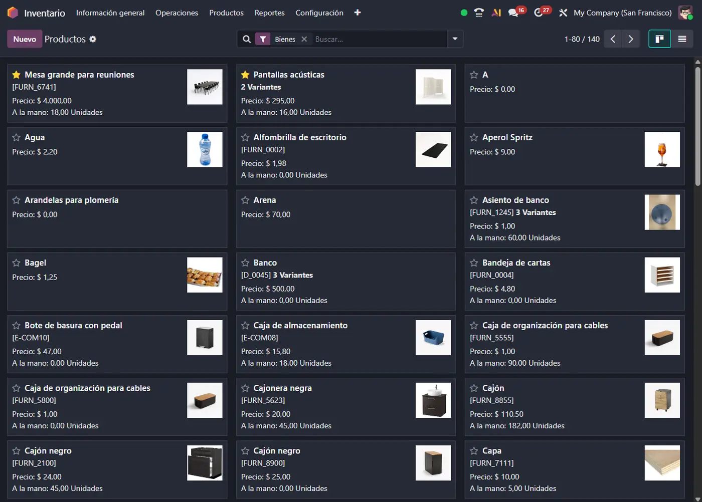The image size is (702, 502).
Task: Click the Nuevo button
Action: coord(25,39)
